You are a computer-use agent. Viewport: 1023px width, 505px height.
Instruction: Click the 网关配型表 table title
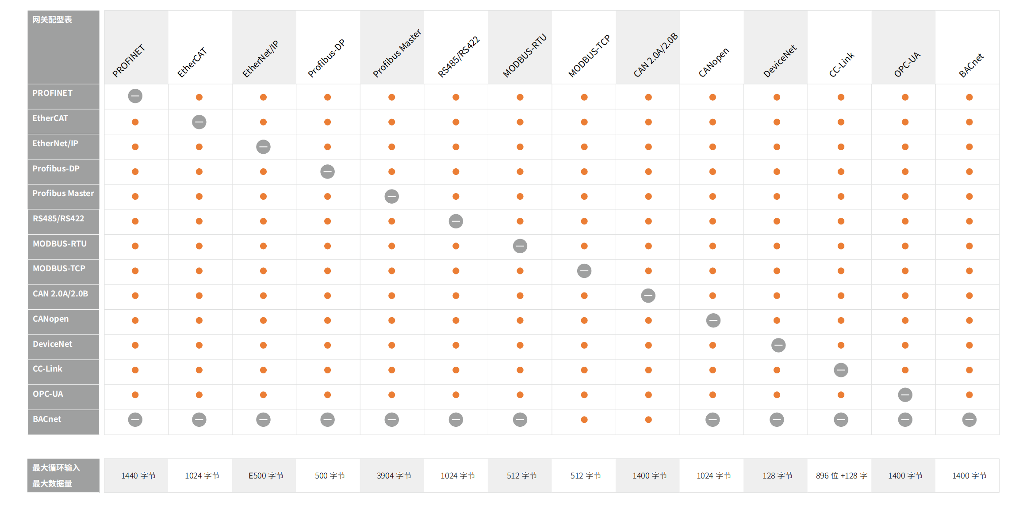(52, 20)
